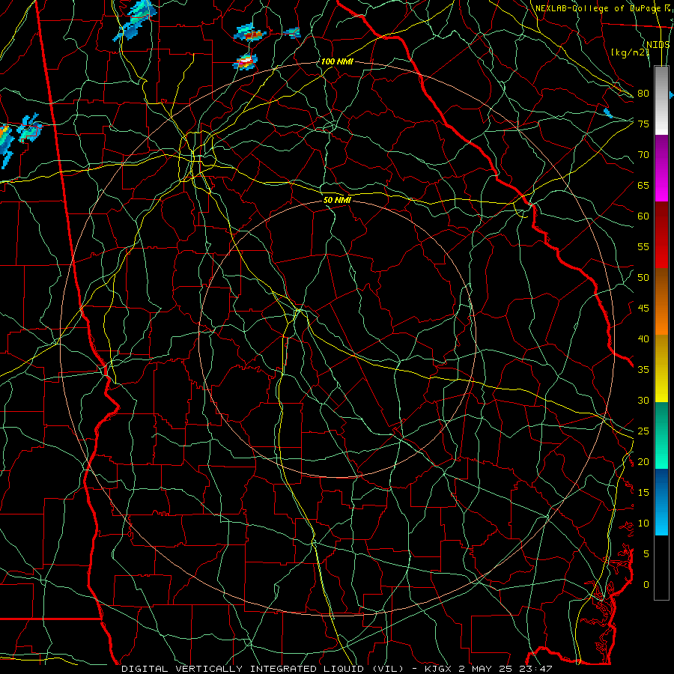Click the 25 value on the color scale
The width and height of the screenshot is (674, 674).
click(643, 431)
